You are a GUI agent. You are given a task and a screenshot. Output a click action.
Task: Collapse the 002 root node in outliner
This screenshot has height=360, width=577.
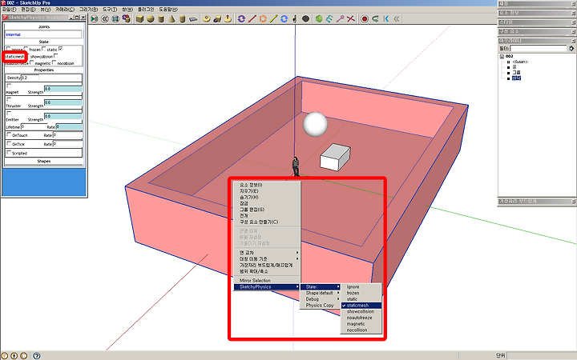(x=502, y=56)
